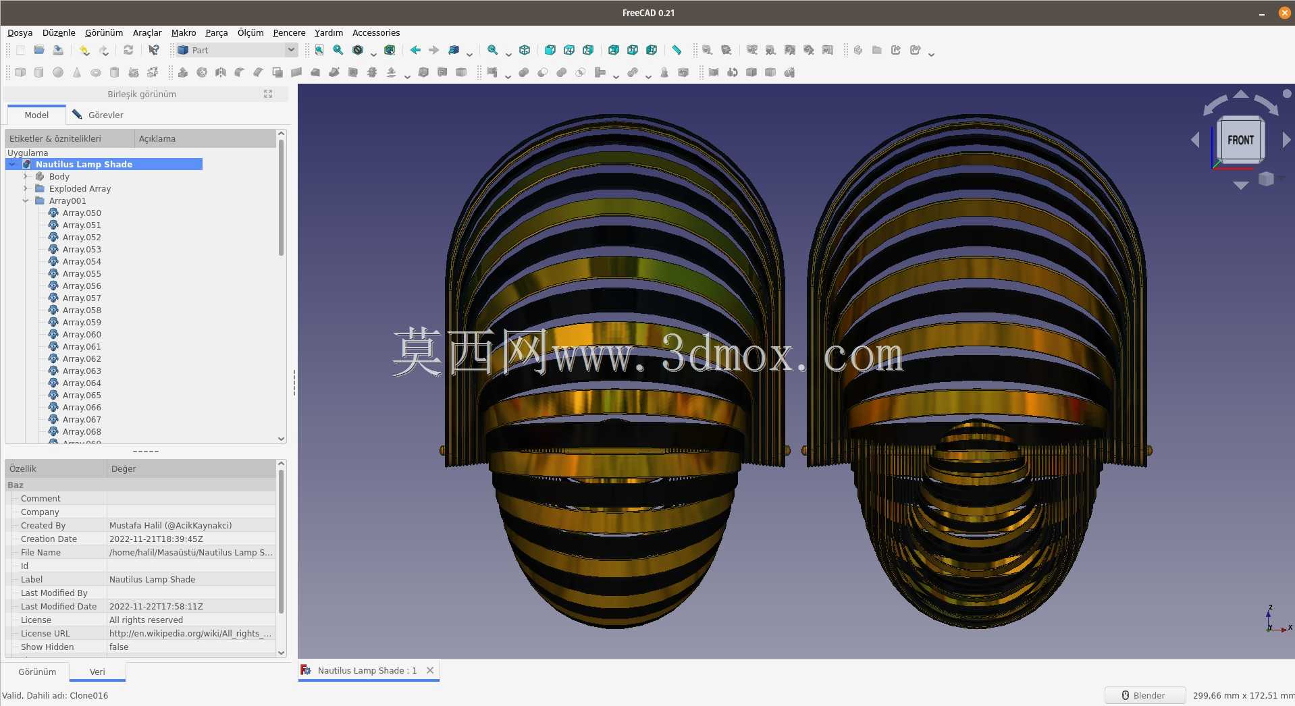The image size is (1295, 706).
Task: Click the New document icon
Action: [x=20, y=50]
